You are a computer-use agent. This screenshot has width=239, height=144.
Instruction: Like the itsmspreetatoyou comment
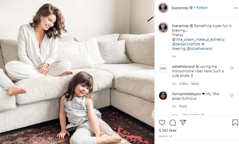point(231,95)
